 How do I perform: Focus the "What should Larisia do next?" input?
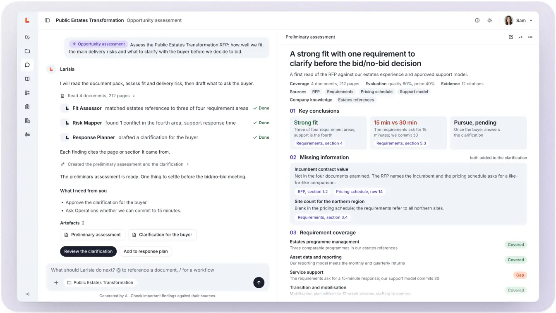tap(157, 270)
